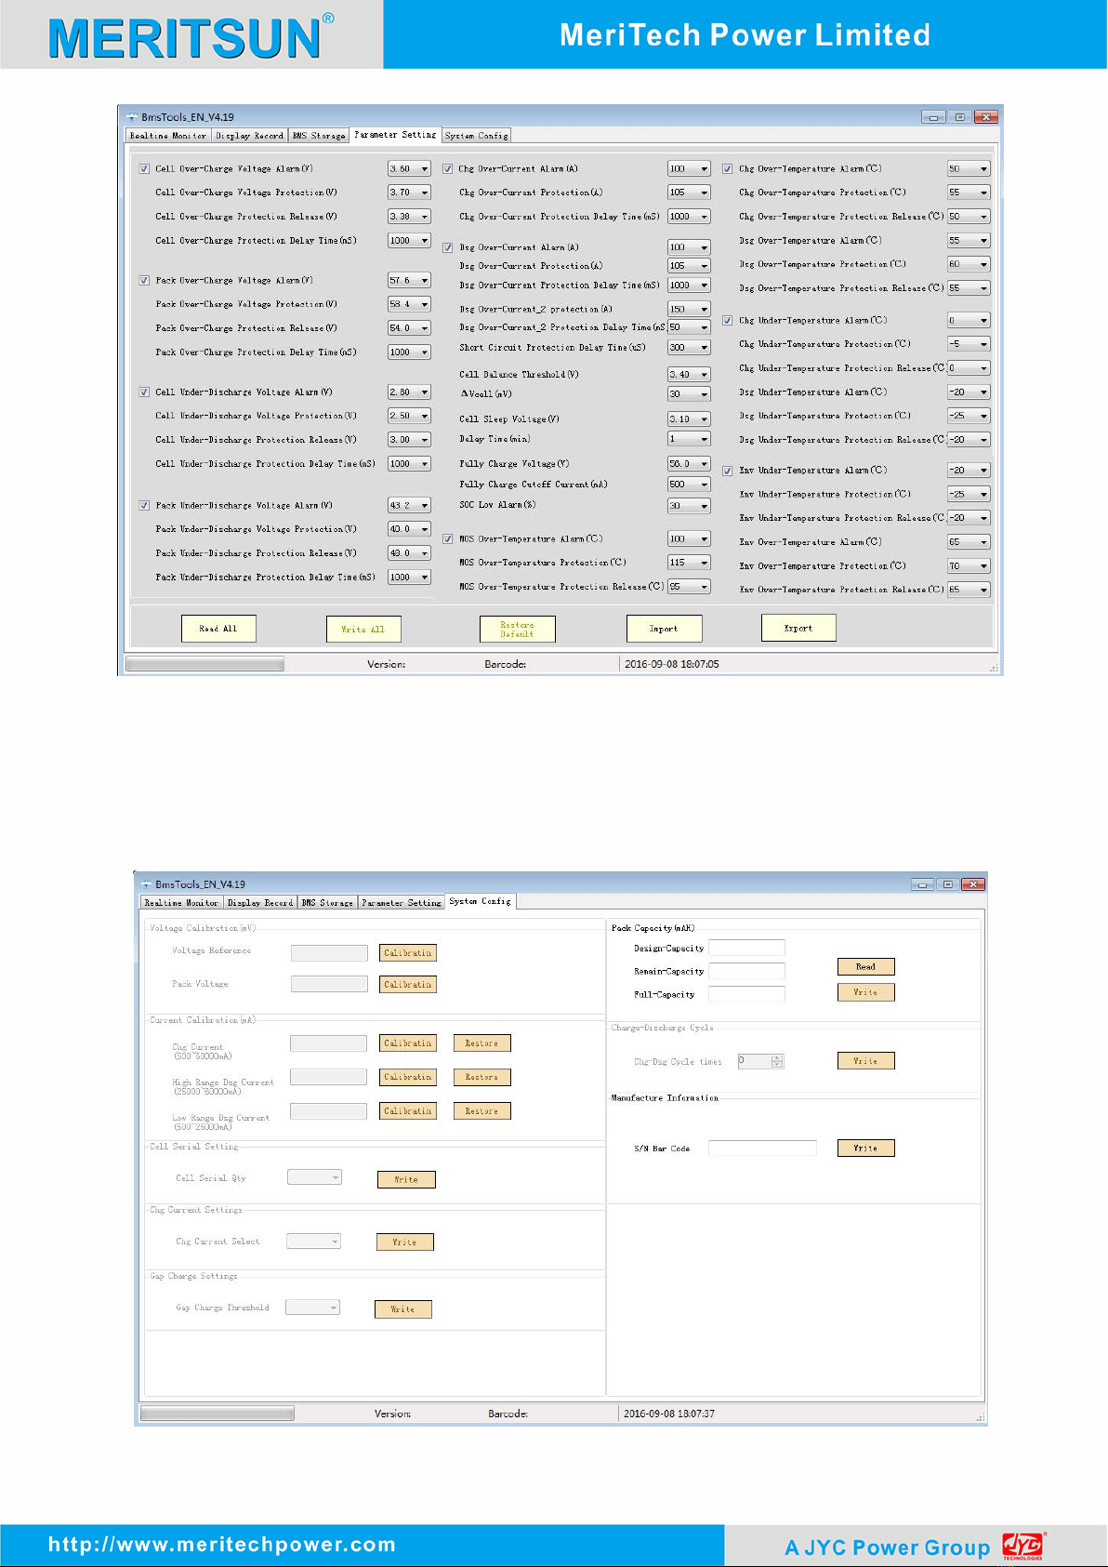
Task: Toggle Chg Under-Temperature Alarm checkbox
Action: click(x=727, y=321)
